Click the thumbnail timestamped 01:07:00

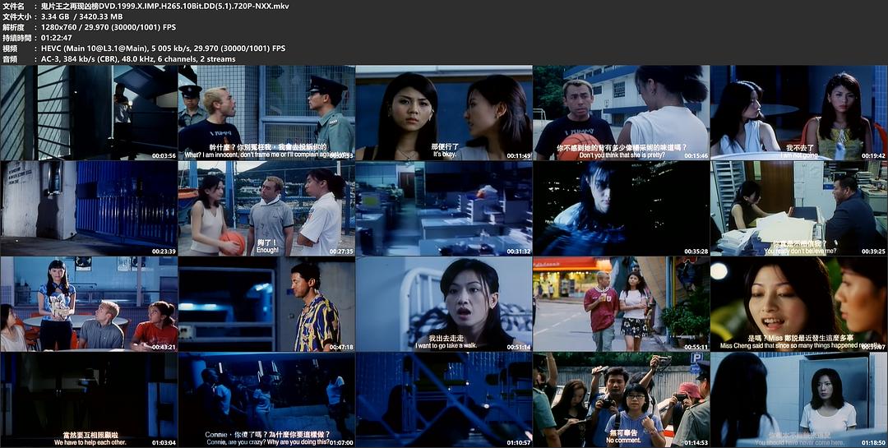tap(266, 400)
